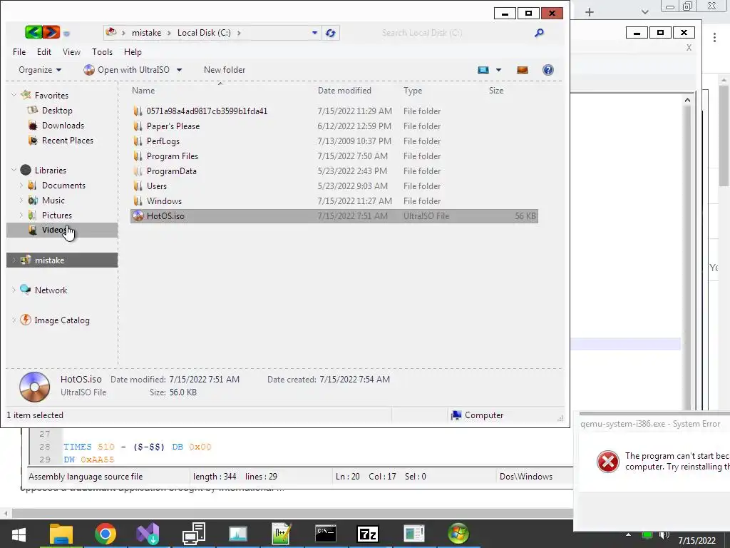Image resolution: width=730 pixels, height=548 pixels.
Task: Collapse the Libraries tree group
Action: pos(14,170)
